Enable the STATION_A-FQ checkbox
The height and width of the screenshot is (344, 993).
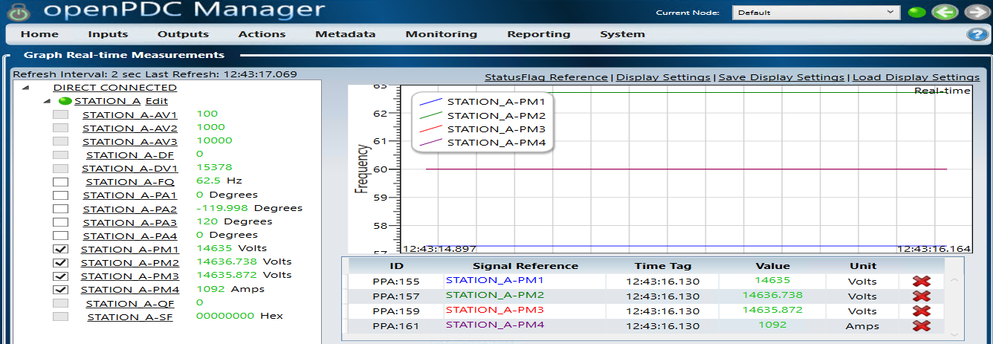[x=61, y=182]
